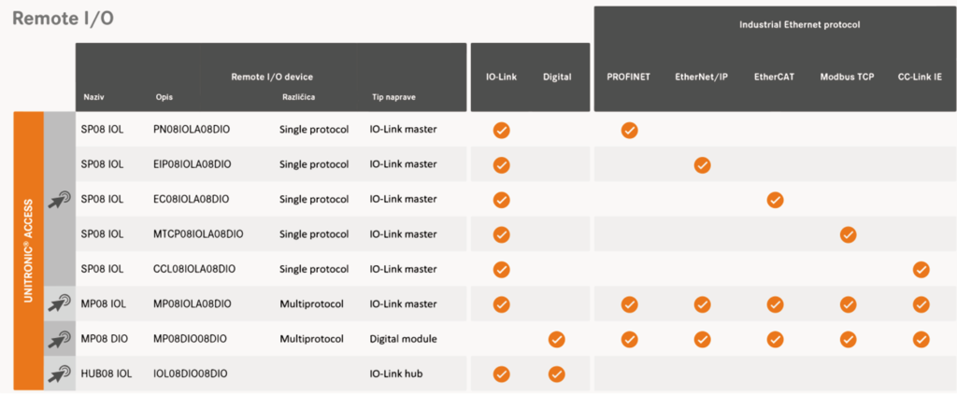
Task: Click Modbus TCP checkmark in MTCP08IOLA08DIO row
Action: coord(848,234)
